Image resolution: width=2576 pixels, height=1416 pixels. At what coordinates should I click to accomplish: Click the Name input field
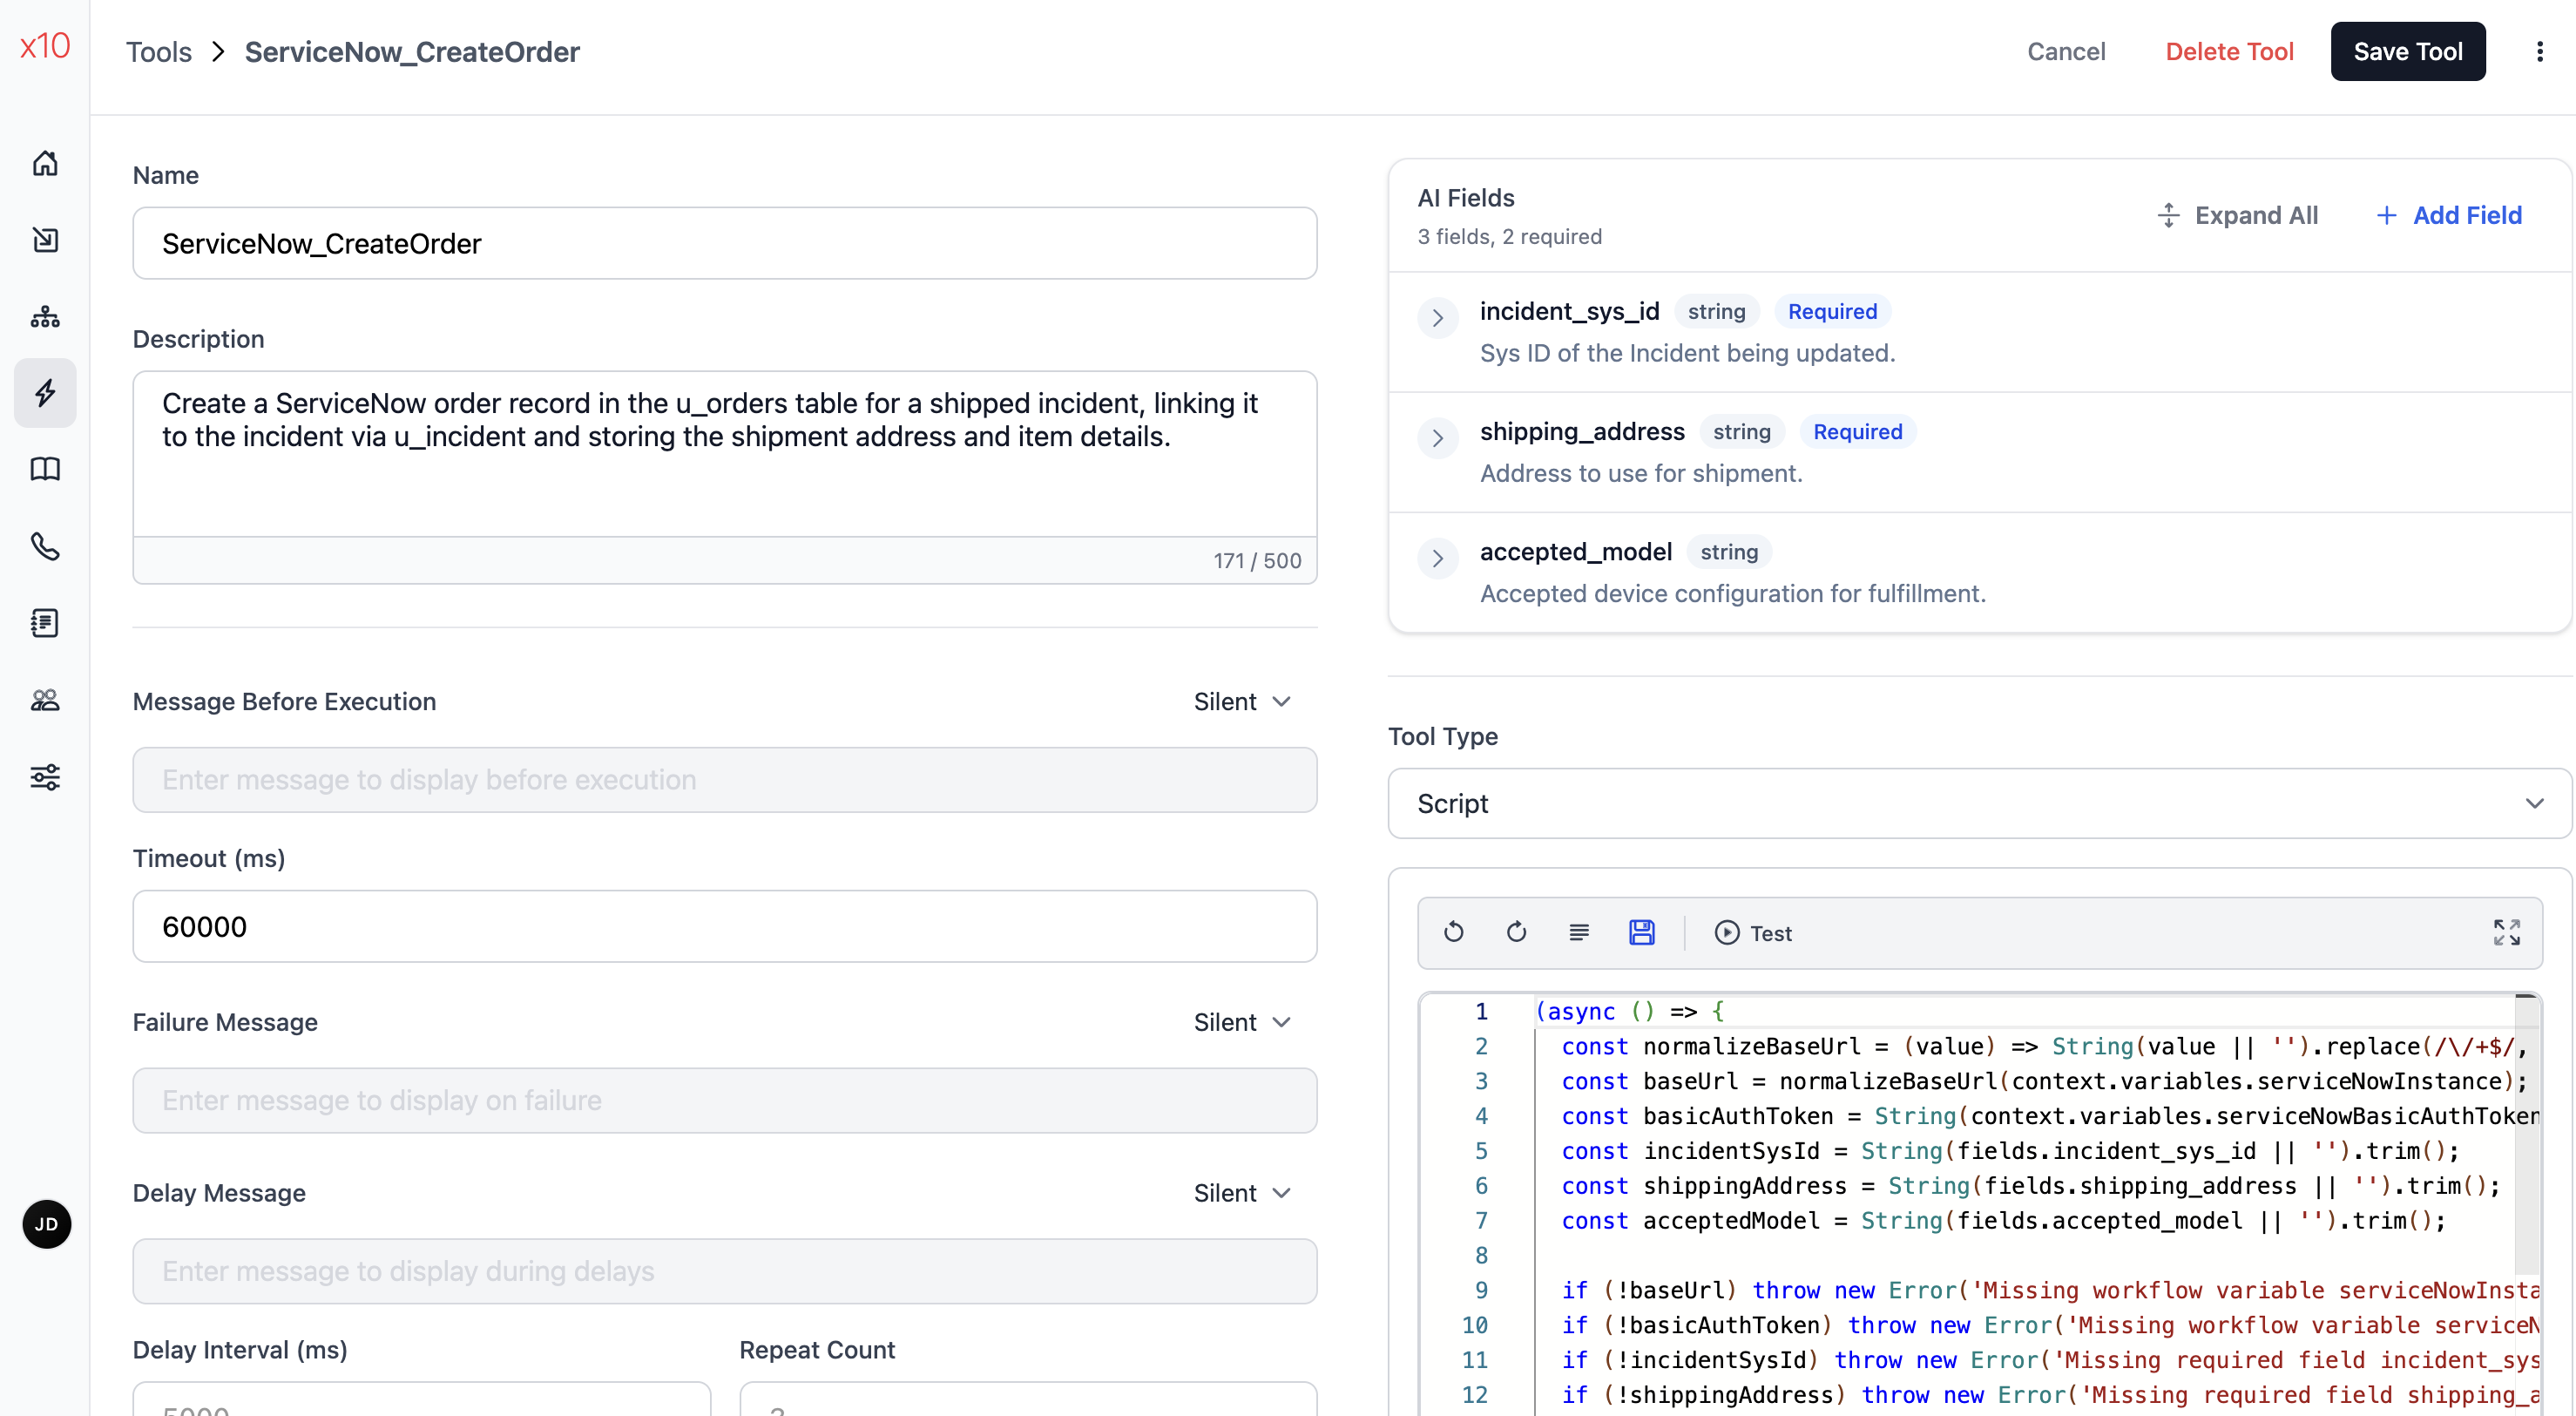(725, 243)
